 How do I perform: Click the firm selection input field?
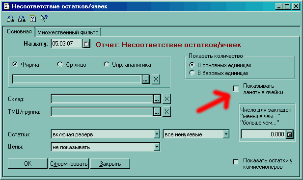click(77, 79)
